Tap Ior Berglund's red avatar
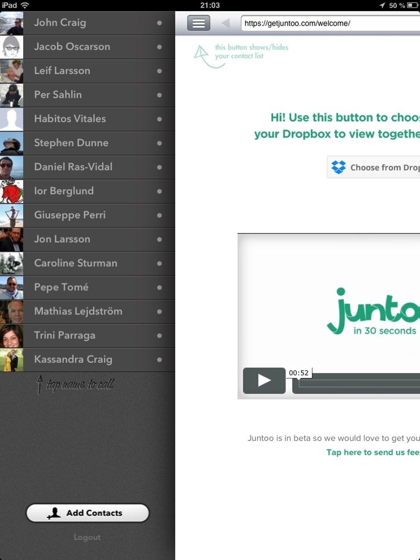Viewport: 420px width, 560px height. (12, 191)
